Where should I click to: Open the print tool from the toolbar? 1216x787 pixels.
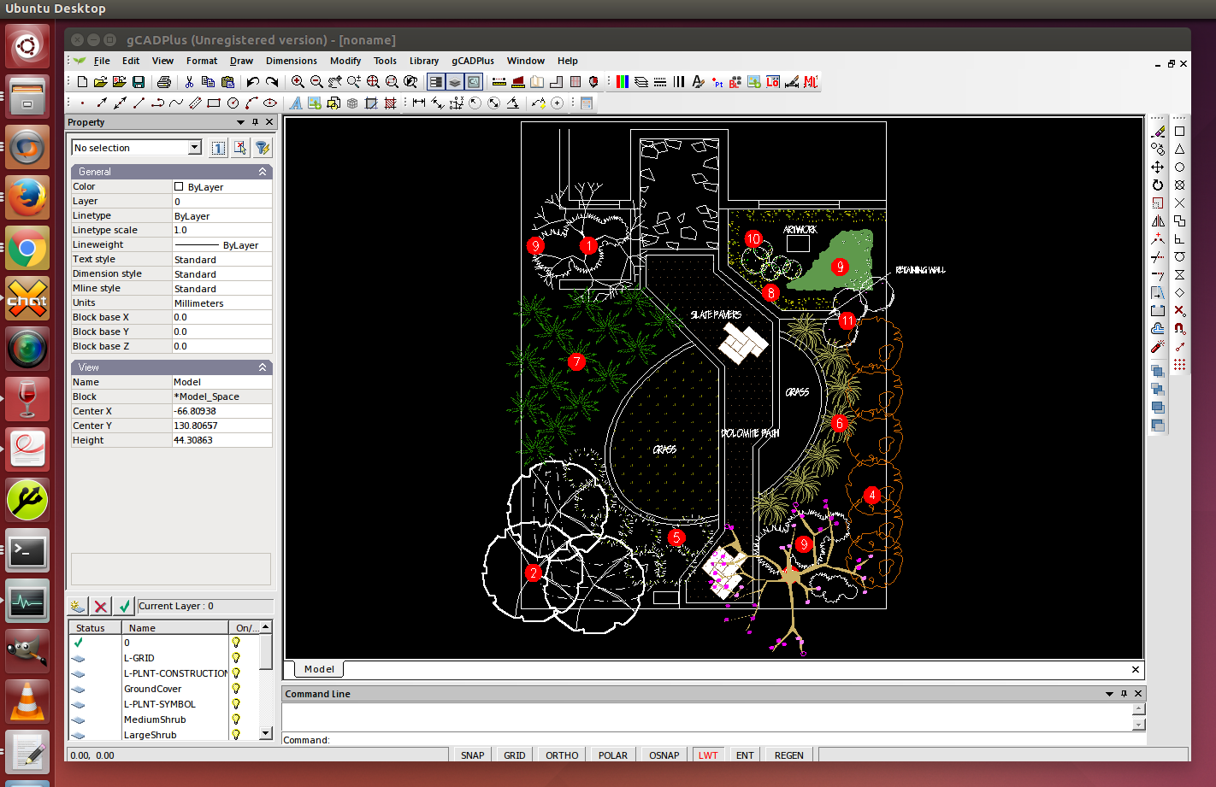point(162,81)
